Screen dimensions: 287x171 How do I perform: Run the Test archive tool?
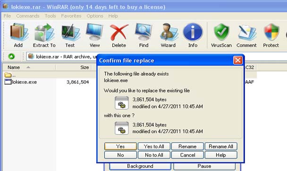pos(70,32)
